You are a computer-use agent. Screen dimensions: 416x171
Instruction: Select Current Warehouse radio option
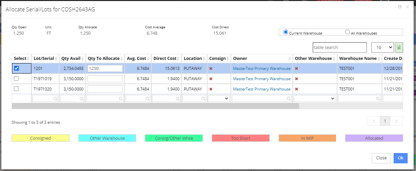point(286,32)
